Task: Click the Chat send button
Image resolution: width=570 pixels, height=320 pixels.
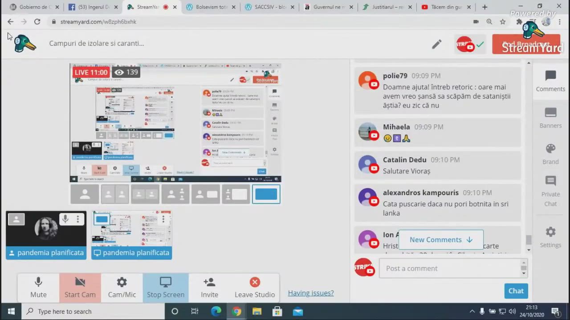Action: click(x=516, y=291)
